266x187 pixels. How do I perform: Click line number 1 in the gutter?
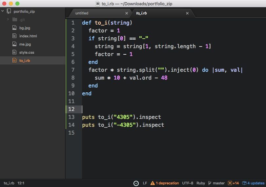pyautogui.click(x=73, y=23)
